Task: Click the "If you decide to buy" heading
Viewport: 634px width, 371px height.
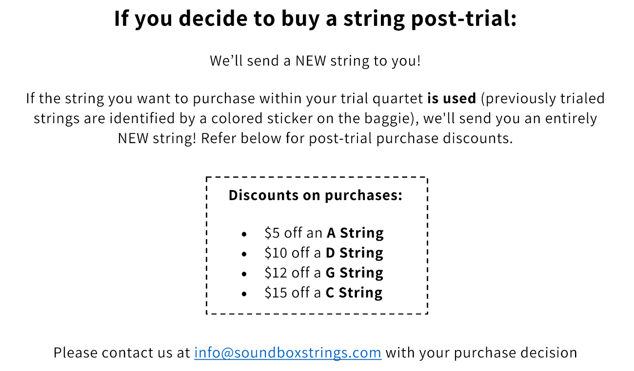Action: (315, 19)
